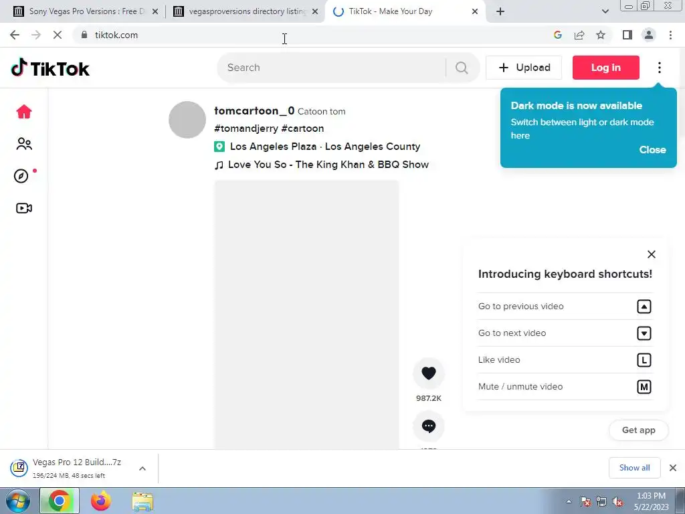Click the down arrow key shortcut icon
Viewport: 685px width, 514px height.
[x=644, y=333]
